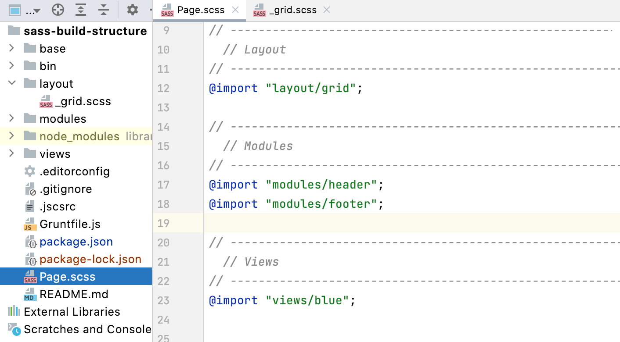Select the .gitignore file
Image resolution: width=620 pixels, height=342 pixels.
coord(66,189)
